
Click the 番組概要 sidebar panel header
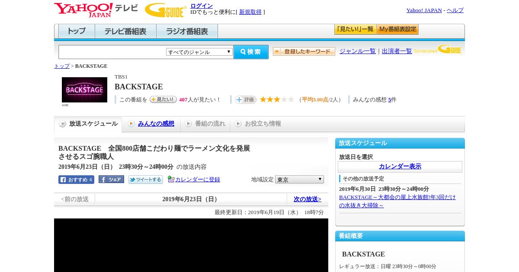coord(400,236)
